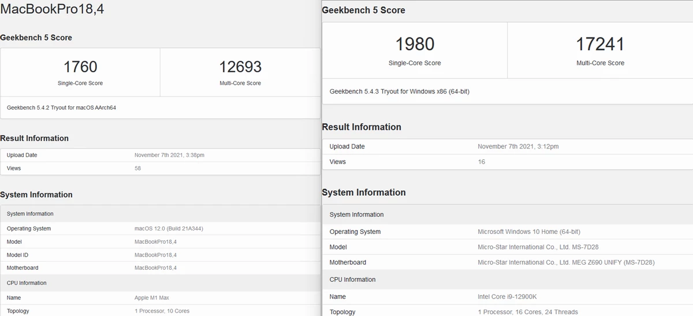Select the views count 16
Image resolution: width=693 pixels, height=316 pixels.
(482, 162)
